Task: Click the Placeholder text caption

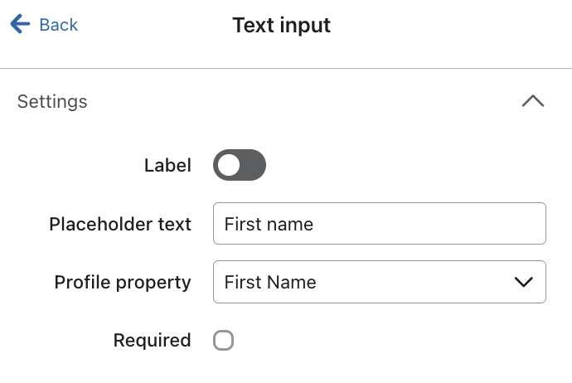Action: tap(120, 224)
